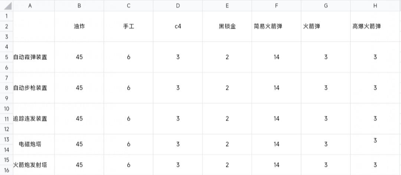This screenshot has width=401, height=175.
Task: Select the 火箭炮发射塔 row label cell
Action: pos(30,165)
